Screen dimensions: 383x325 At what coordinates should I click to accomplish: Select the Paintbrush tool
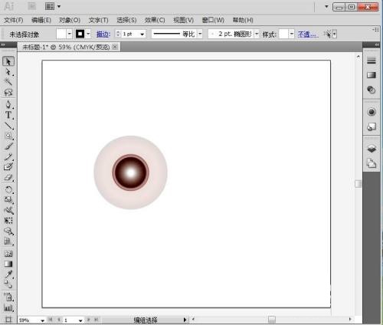click(8, 146)
